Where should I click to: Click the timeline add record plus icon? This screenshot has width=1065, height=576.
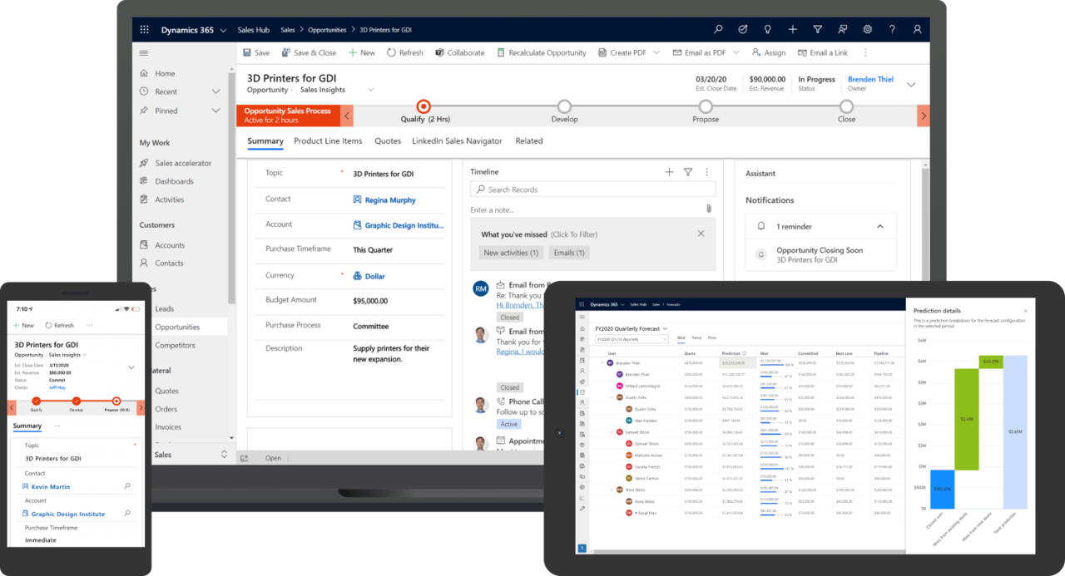pos(669,172)
